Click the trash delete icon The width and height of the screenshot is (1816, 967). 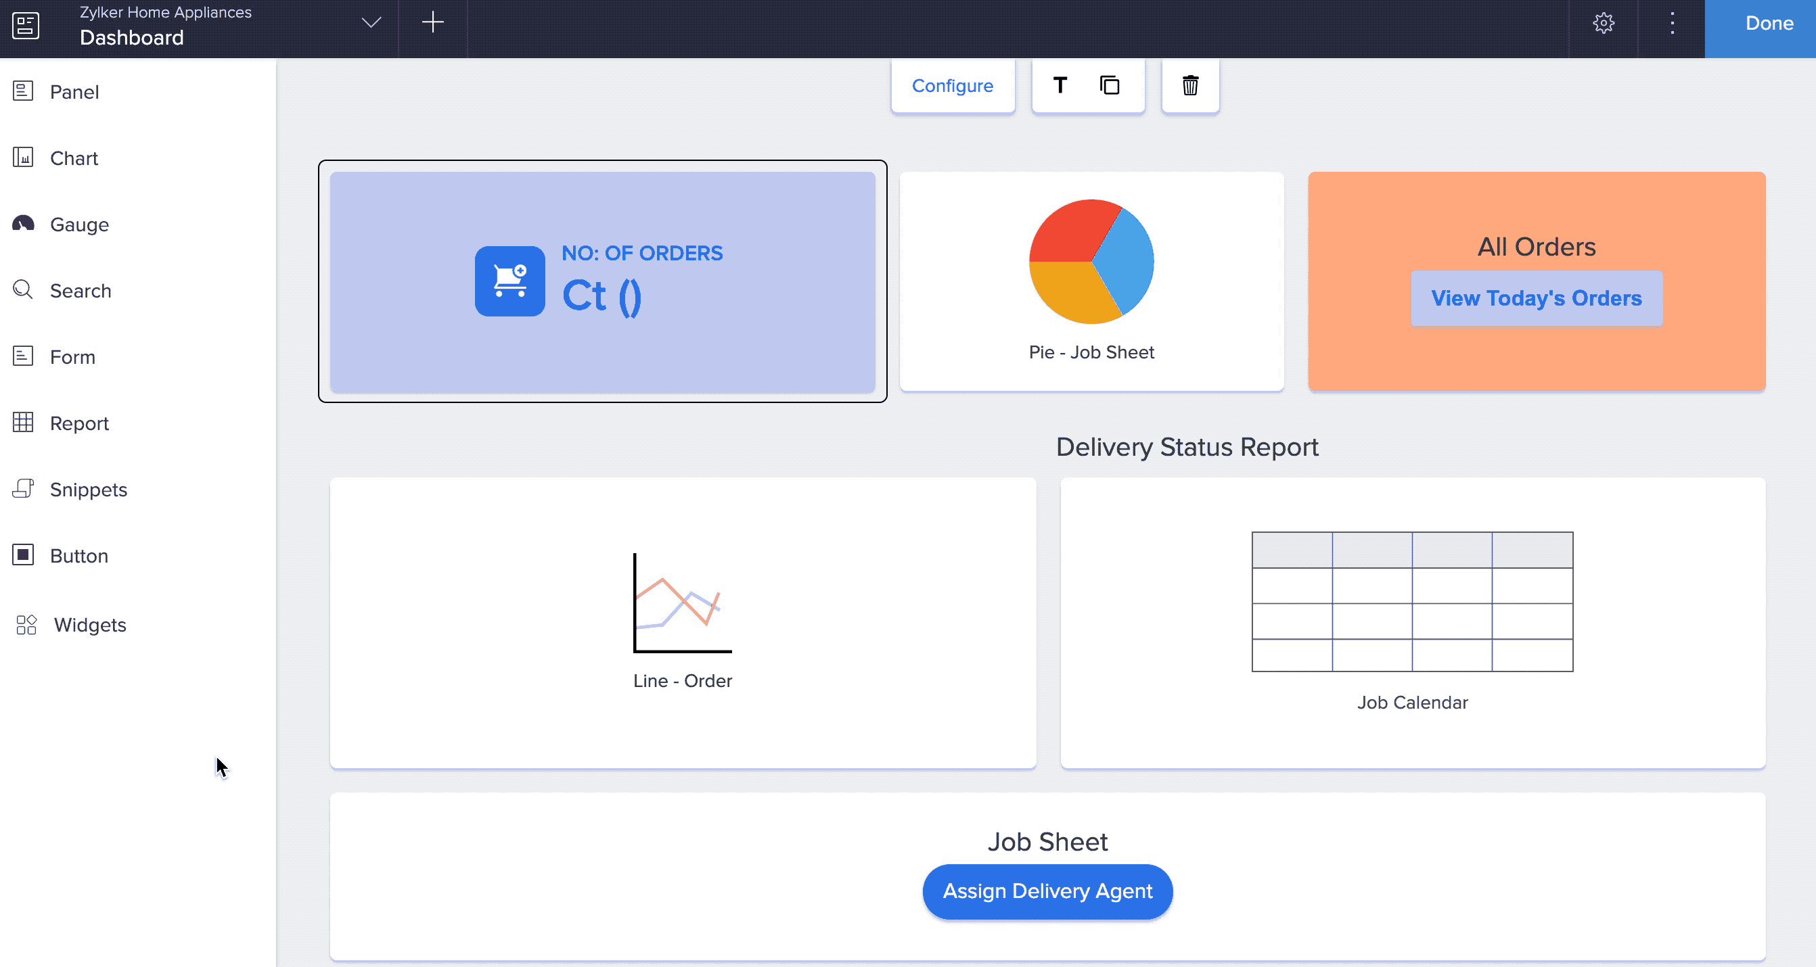point(1190,85)
